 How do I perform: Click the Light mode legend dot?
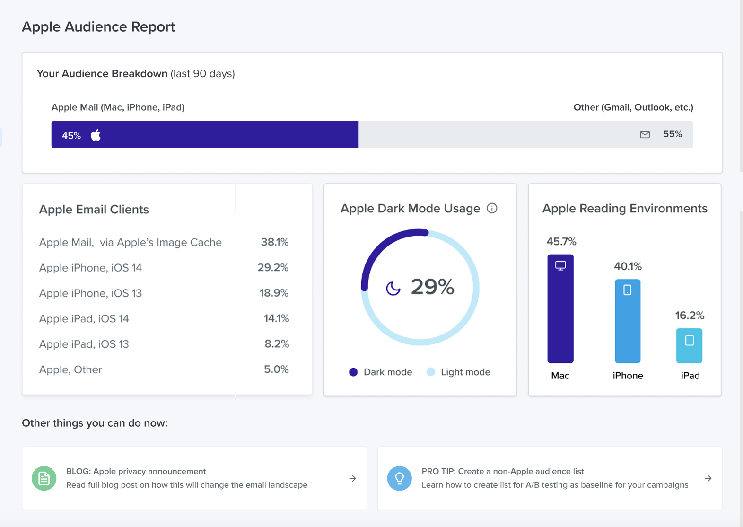click(x=431, y=372)
